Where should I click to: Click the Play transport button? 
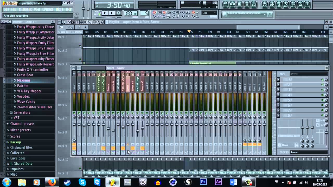click(105, 13)
